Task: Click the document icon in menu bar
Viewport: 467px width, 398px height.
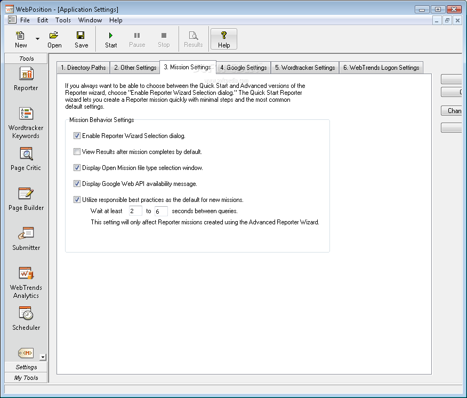Action: pos(12,20)
